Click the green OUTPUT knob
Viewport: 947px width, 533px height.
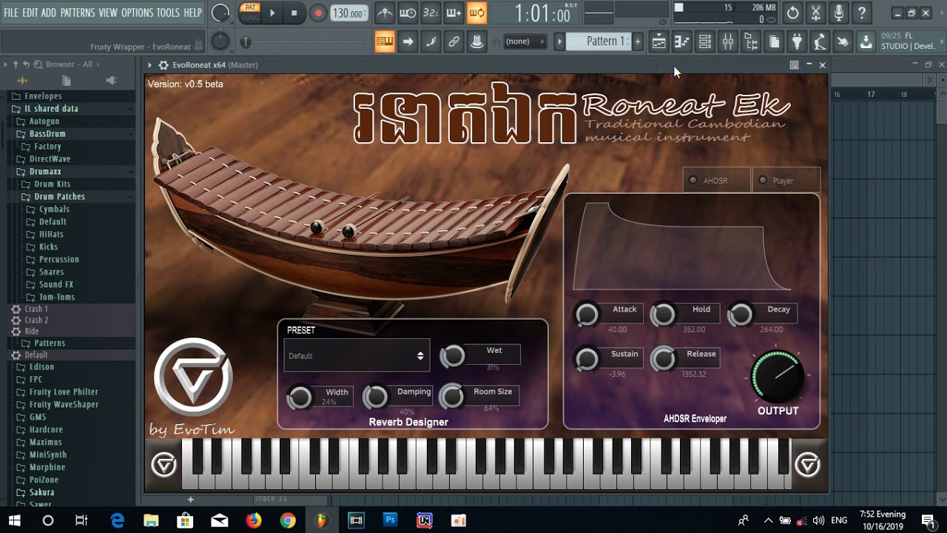coord(778,376)
